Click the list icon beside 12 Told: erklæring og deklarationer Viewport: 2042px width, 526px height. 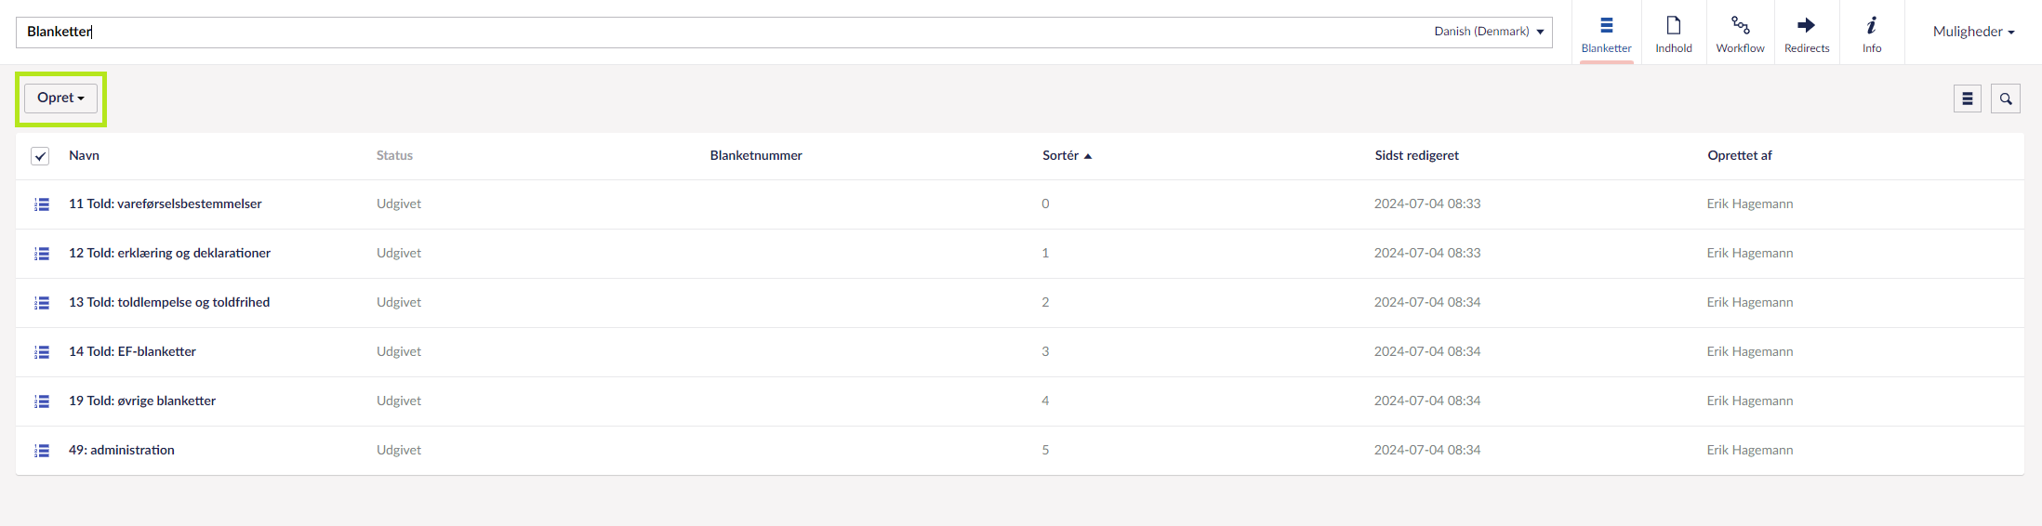pos(42,254)
